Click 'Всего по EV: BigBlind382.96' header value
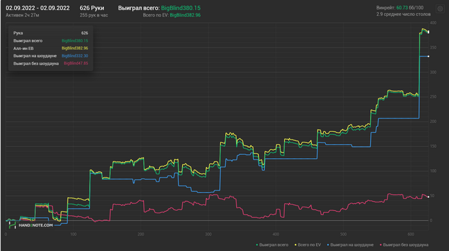Image resolution: width=449 pixels, height=251 pixels. pyautogui.click(x=171, y=15)
